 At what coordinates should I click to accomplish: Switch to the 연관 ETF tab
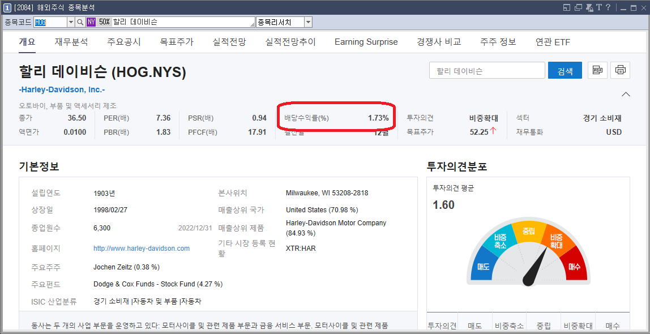[553, 42]
